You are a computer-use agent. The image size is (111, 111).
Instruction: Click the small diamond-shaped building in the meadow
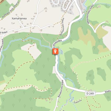click(x=26, y=80)
